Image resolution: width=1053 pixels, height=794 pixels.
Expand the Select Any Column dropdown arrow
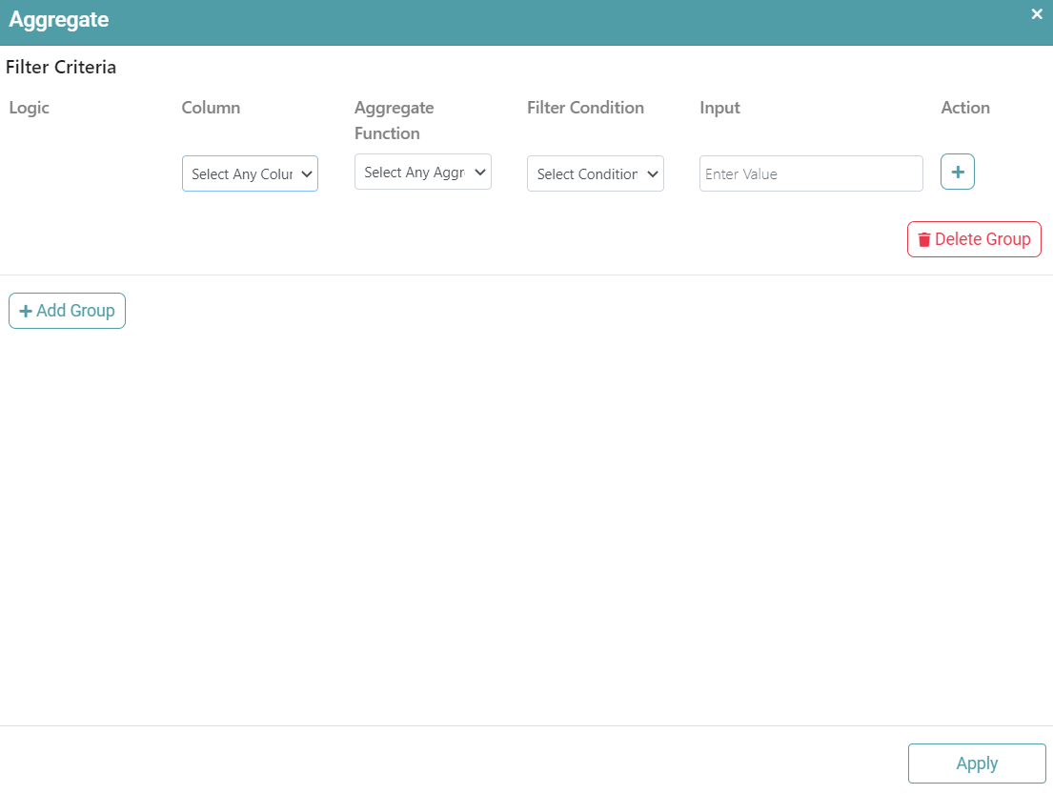point(306,174)
